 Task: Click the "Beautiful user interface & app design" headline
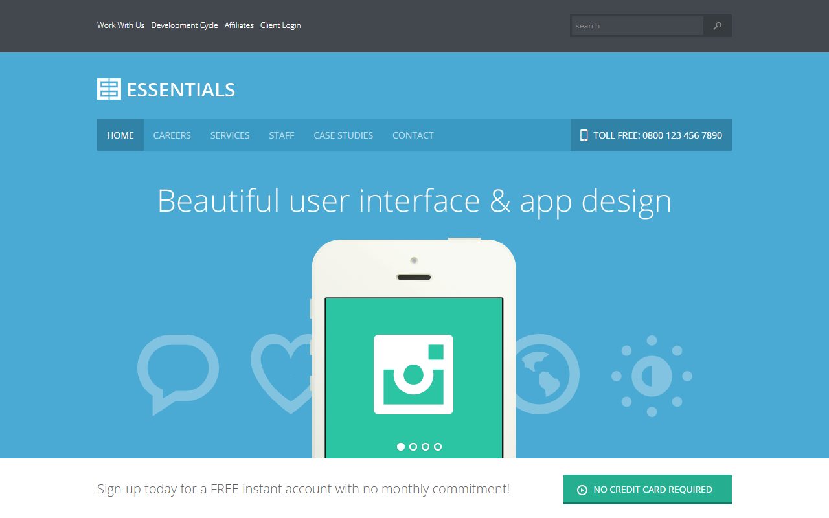[x=414, y=201]
